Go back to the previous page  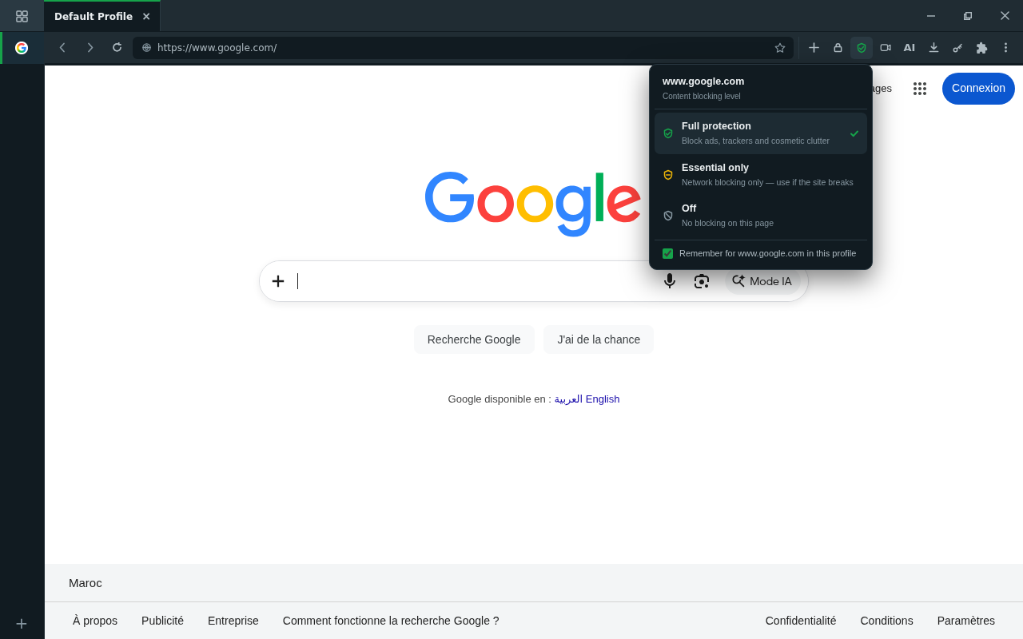tap(62, 48)
